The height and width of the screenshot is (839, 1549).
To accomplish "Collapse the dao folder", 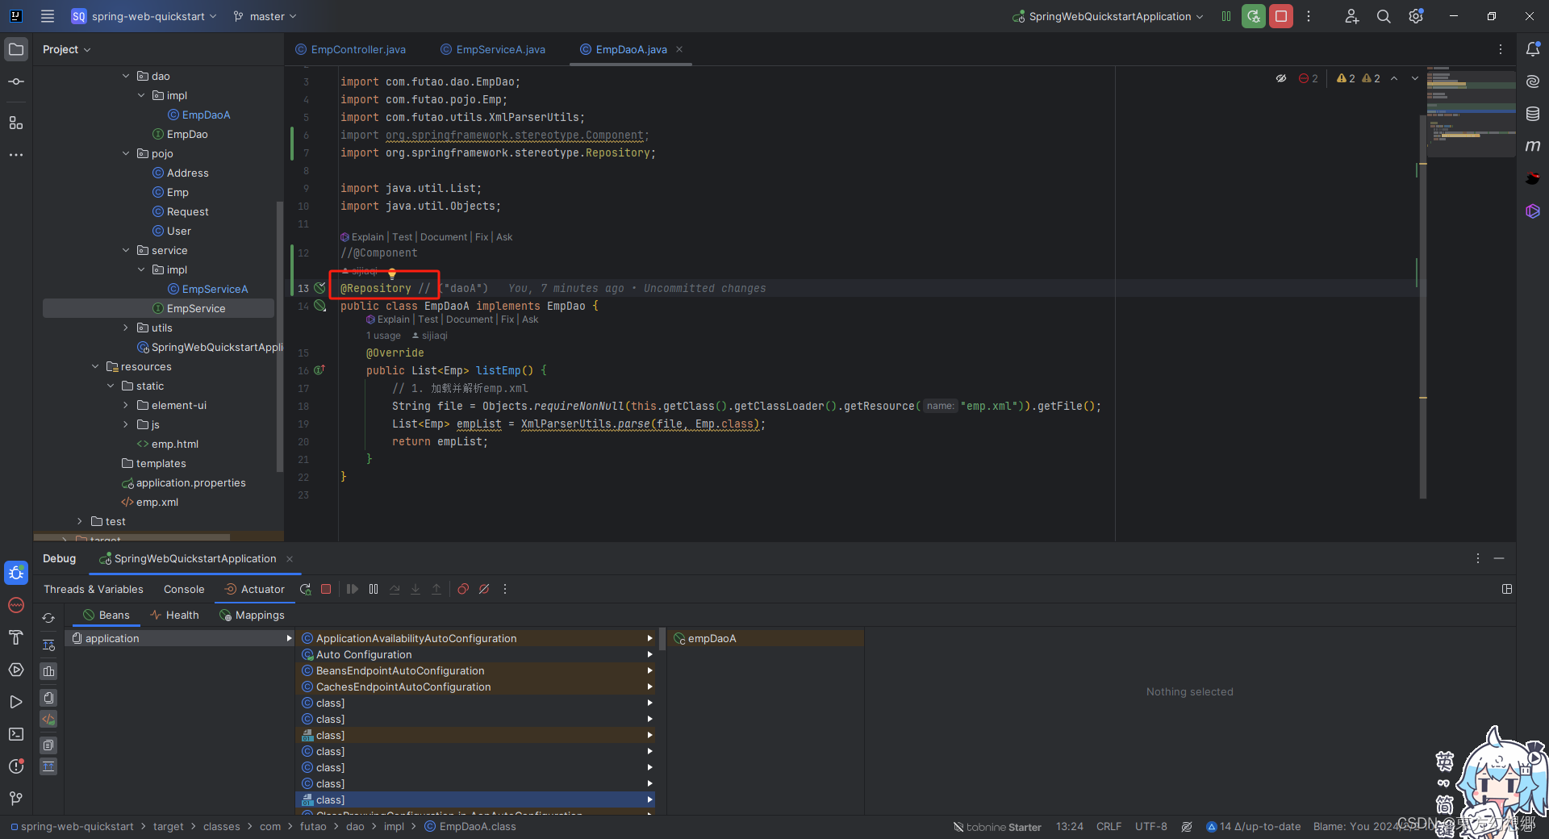I will (126, 76).
